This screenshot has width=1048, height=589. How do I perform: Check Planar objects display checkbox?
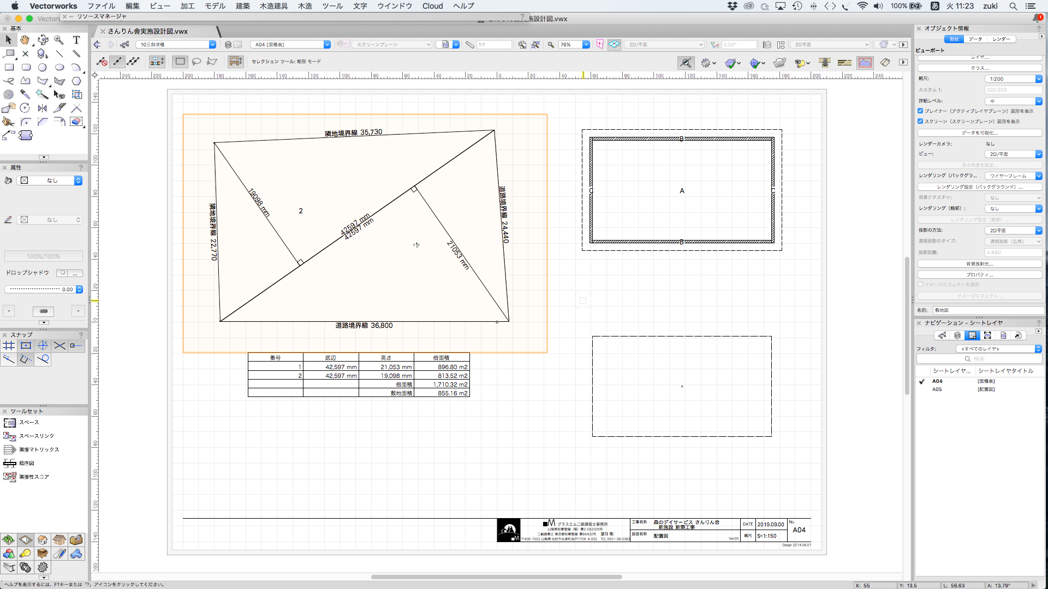tap(920, 111)
